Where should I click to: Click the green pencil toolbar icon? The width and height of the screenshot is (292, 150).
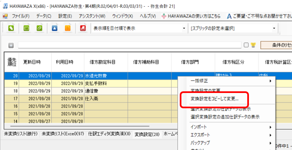click(x=11, y=28)
